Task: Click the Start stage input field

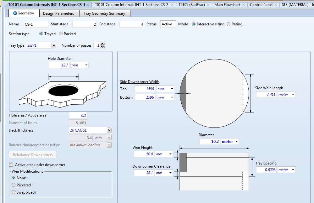Action: pos(85,24)
